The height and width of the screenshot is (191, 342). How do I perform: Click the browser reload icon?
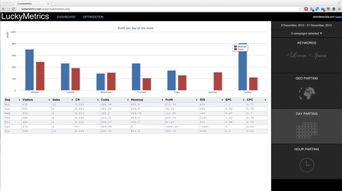(x=13, y=9)
